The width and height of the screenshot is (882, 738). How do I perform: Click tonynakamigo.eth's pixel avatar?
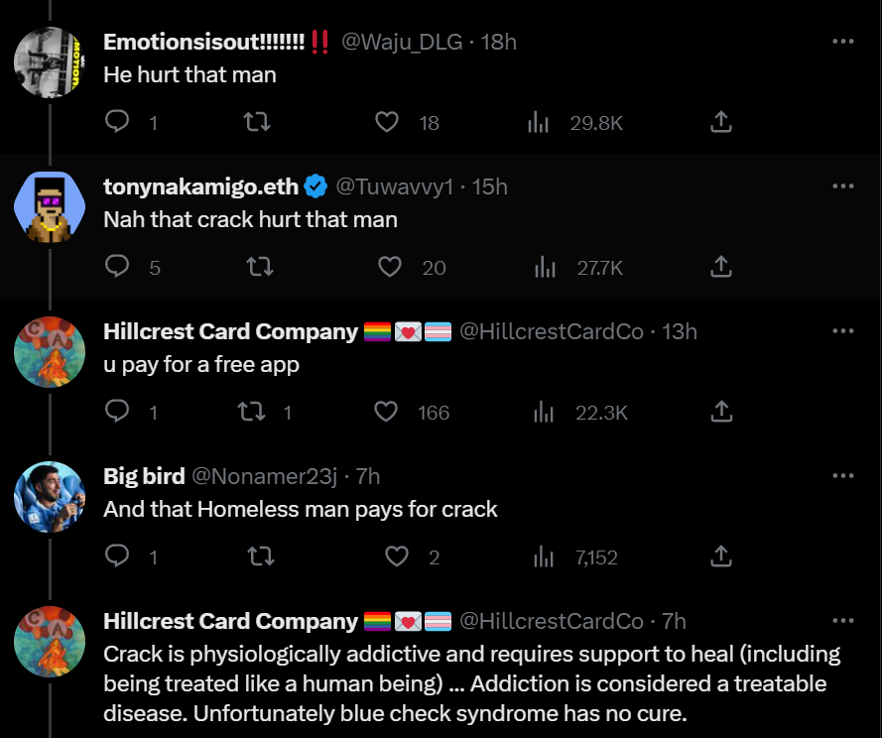coord(50,207)
